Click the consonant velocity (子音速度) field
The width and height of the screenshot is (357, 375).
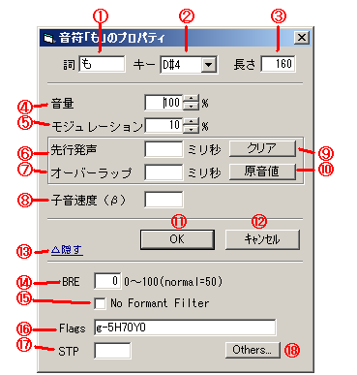tap(164, 200)
